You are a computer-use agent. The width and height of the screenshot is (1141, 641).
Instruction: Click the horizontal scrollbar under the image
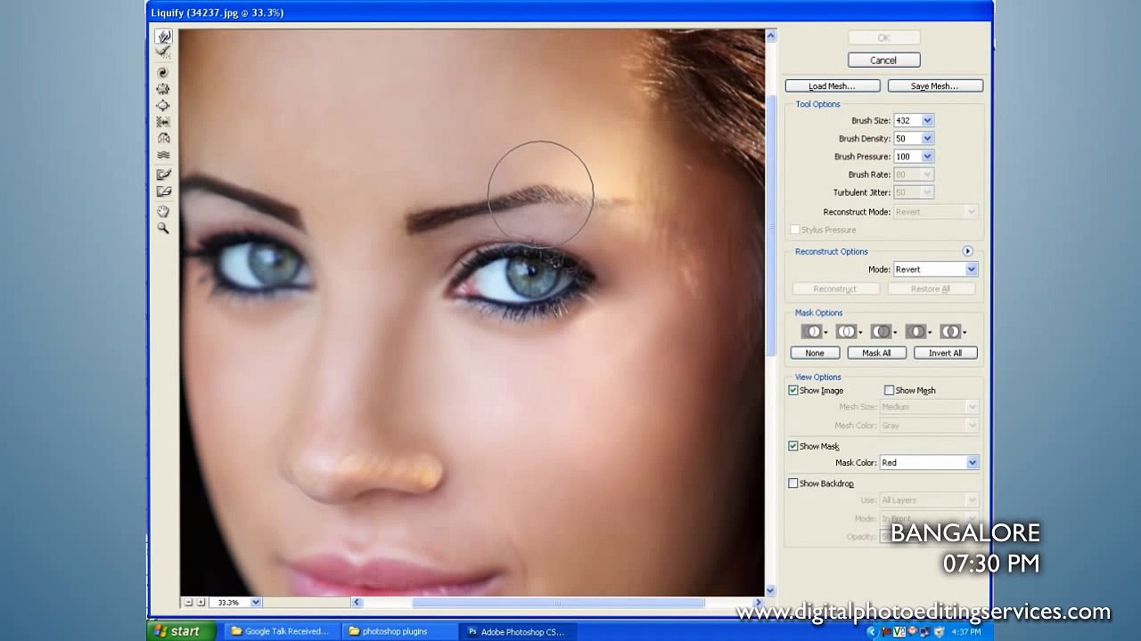558,603
